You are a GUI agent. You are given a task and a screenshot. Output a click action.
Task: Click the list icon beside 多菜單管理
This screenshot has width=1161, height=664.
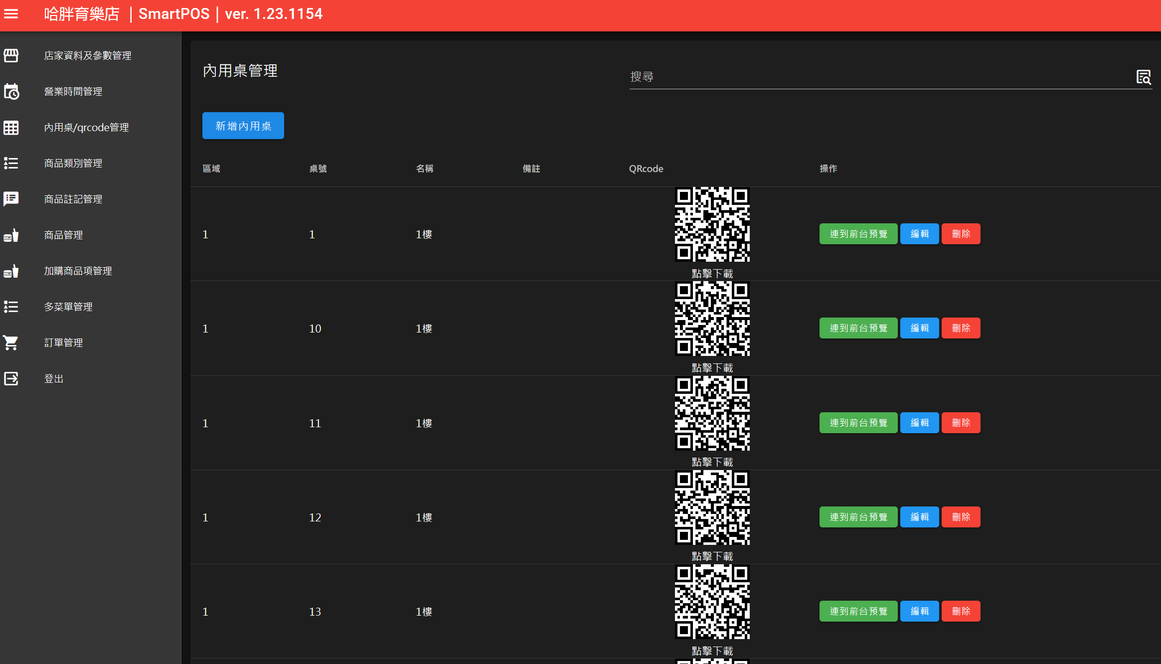11,307
